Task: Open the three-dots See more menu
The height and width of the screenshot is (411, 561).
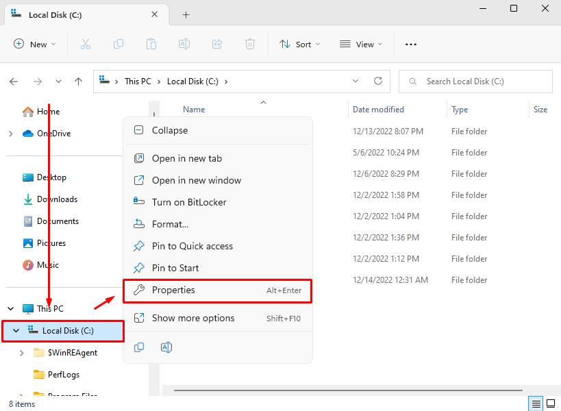Action: point(411,45)
